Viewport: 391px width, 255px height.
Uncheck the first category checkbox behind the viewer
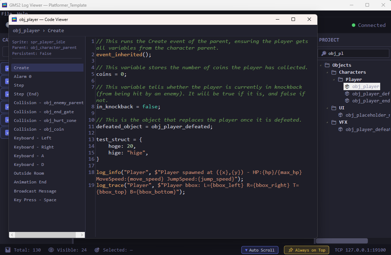pos(7,69)
